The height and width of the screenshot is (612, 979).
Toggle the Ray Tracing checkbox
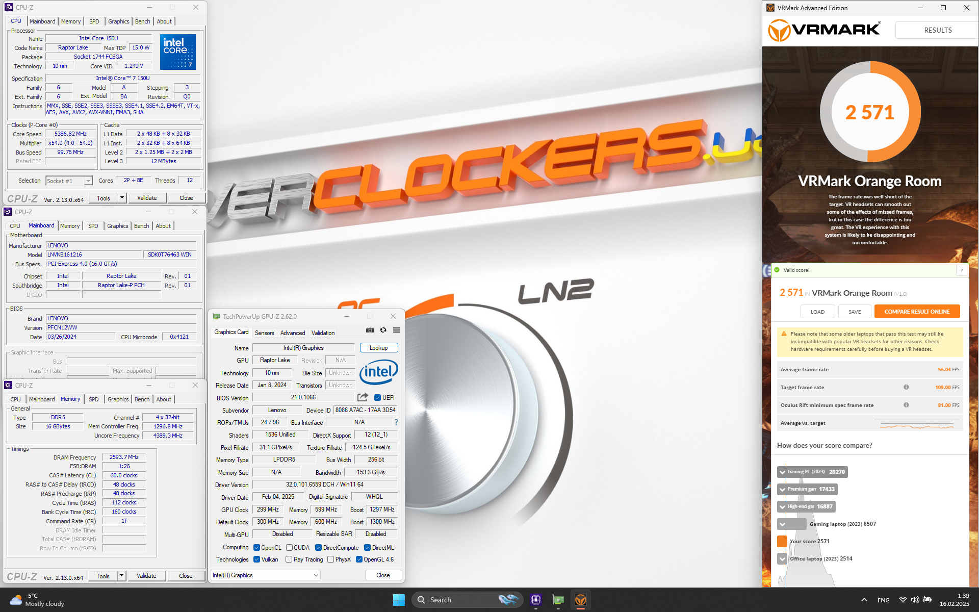289,559
